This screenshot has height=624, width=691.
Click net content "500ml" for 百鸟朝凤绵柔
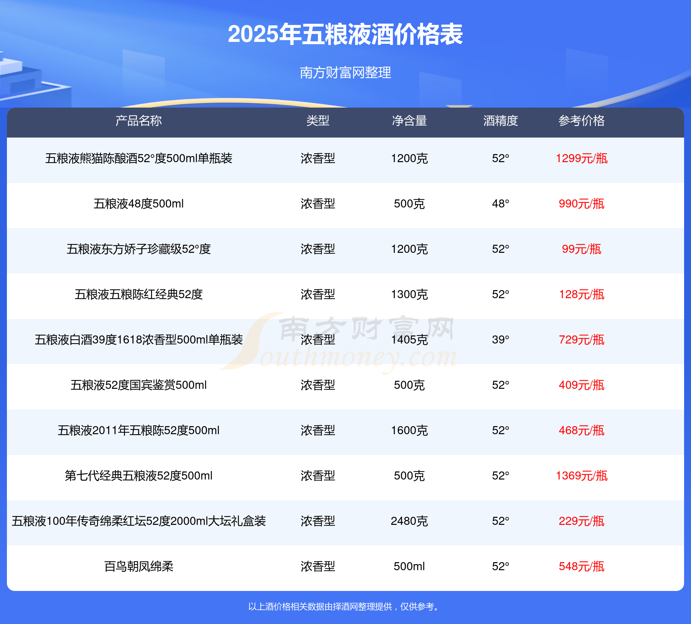pyautogui.click(x=409, y=566)
